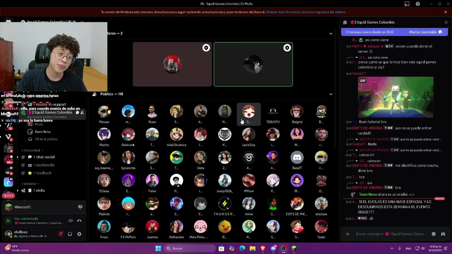This screenshot has width=452, height=254.
Task: Open the Minecraft screen share stream icon
Action: coord(80,207)
